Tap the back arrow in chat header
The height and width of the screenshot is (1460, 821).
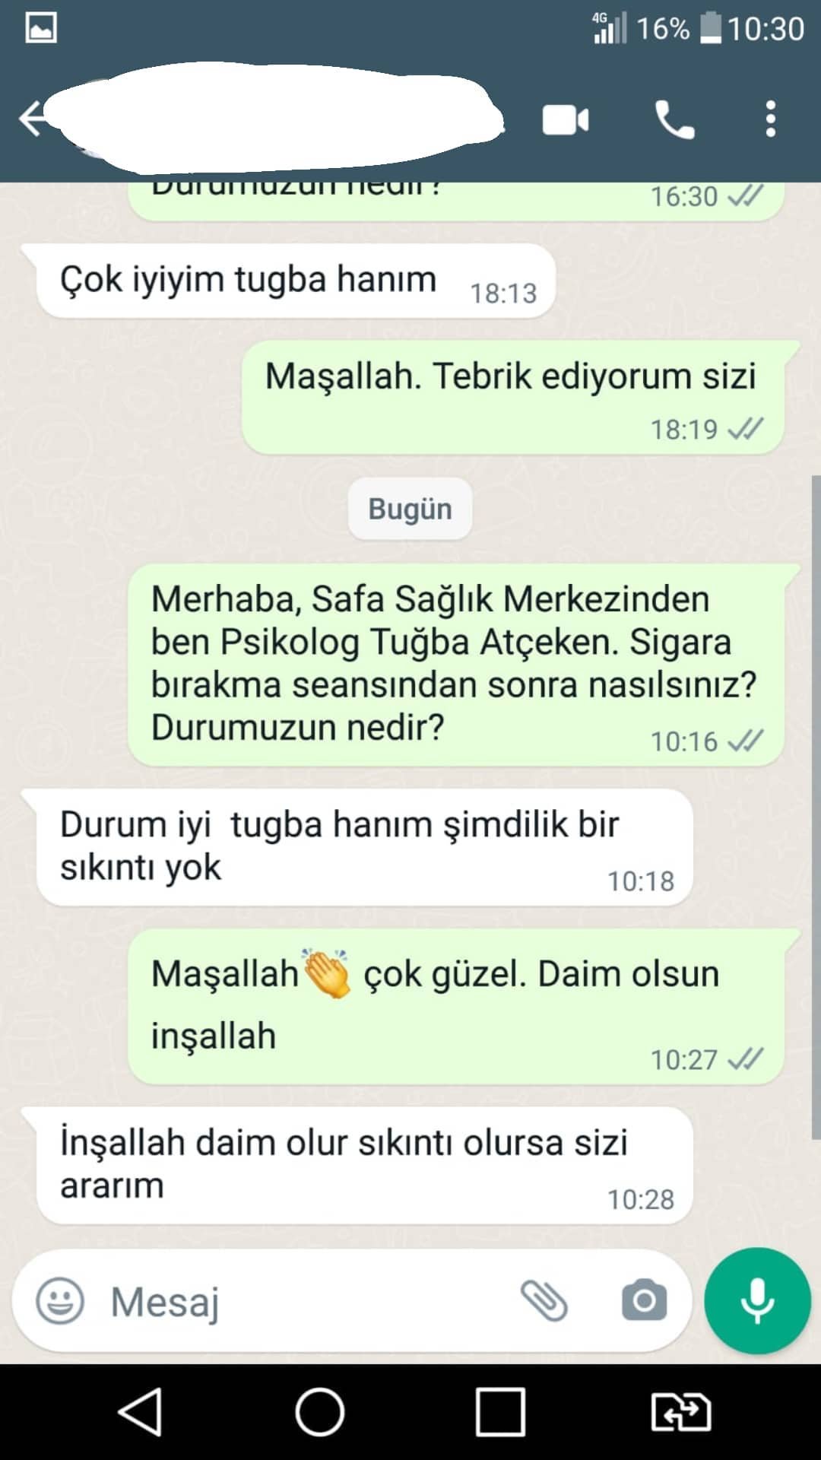coord(32,120)
